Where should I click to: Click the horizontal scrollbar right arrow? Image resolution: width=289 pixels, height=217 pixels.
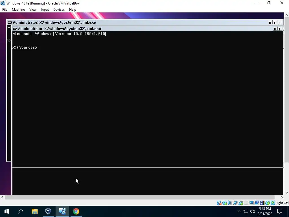[282, 198]
